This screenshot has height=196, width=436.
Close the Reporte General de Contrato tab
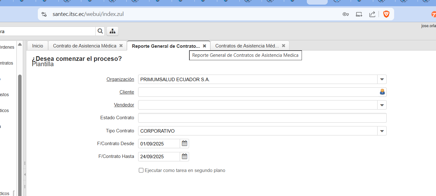point(204,46)
